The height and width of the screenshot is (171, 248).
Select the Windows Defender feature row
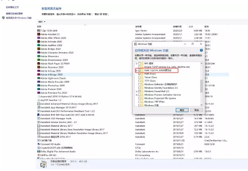(161, 84)
